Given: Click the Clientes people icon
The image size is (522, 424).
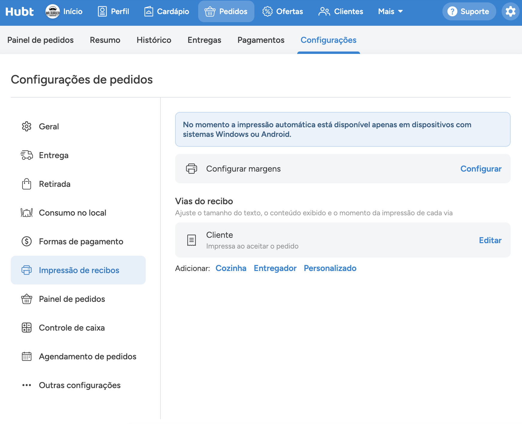Looking at the screenshot, I should 324,12.
